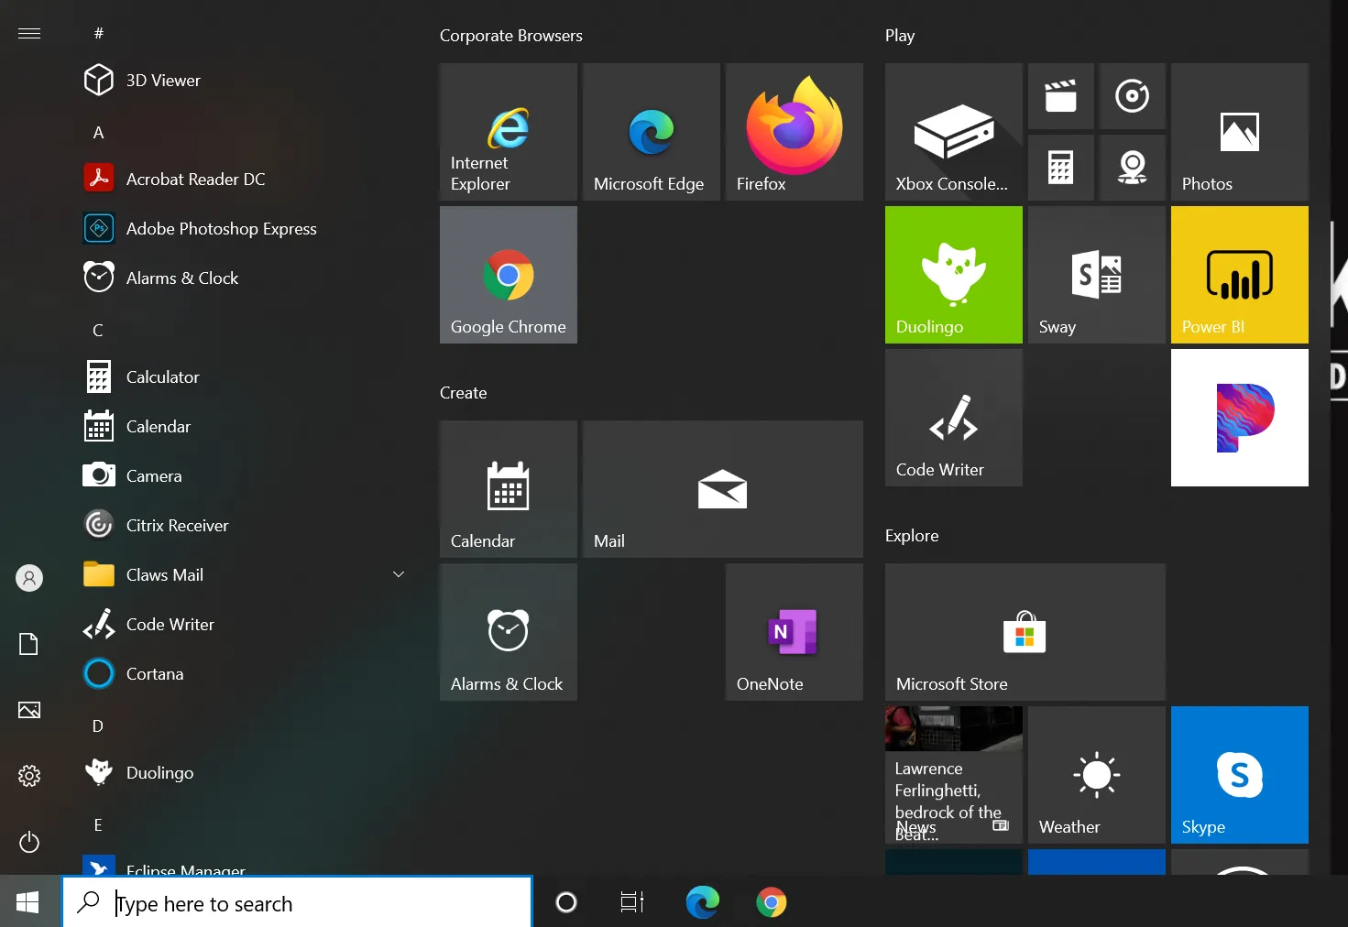Open Calendar in the app list
Image resolution: width=1348 pixels, height=927 pixels.
coord(243,427)
